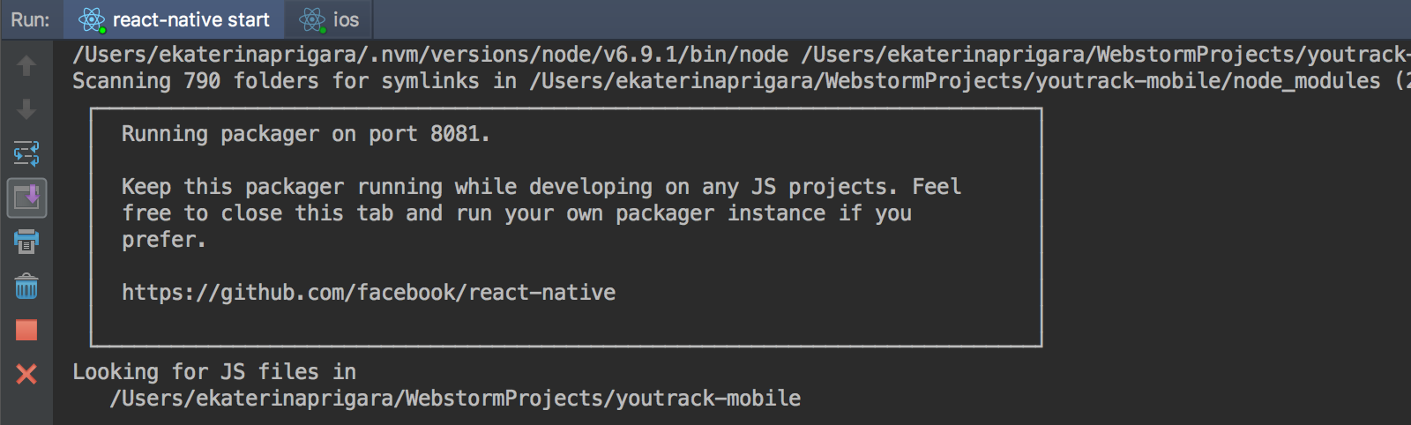This screenshot has width=1411, height=425.
Task: Click the Down the stack trace arrow
Action: [x=26, y=109]
